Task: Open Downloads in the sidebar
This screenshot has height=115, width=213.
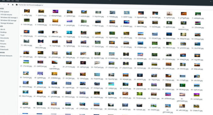Action: [x=4, y=49]
